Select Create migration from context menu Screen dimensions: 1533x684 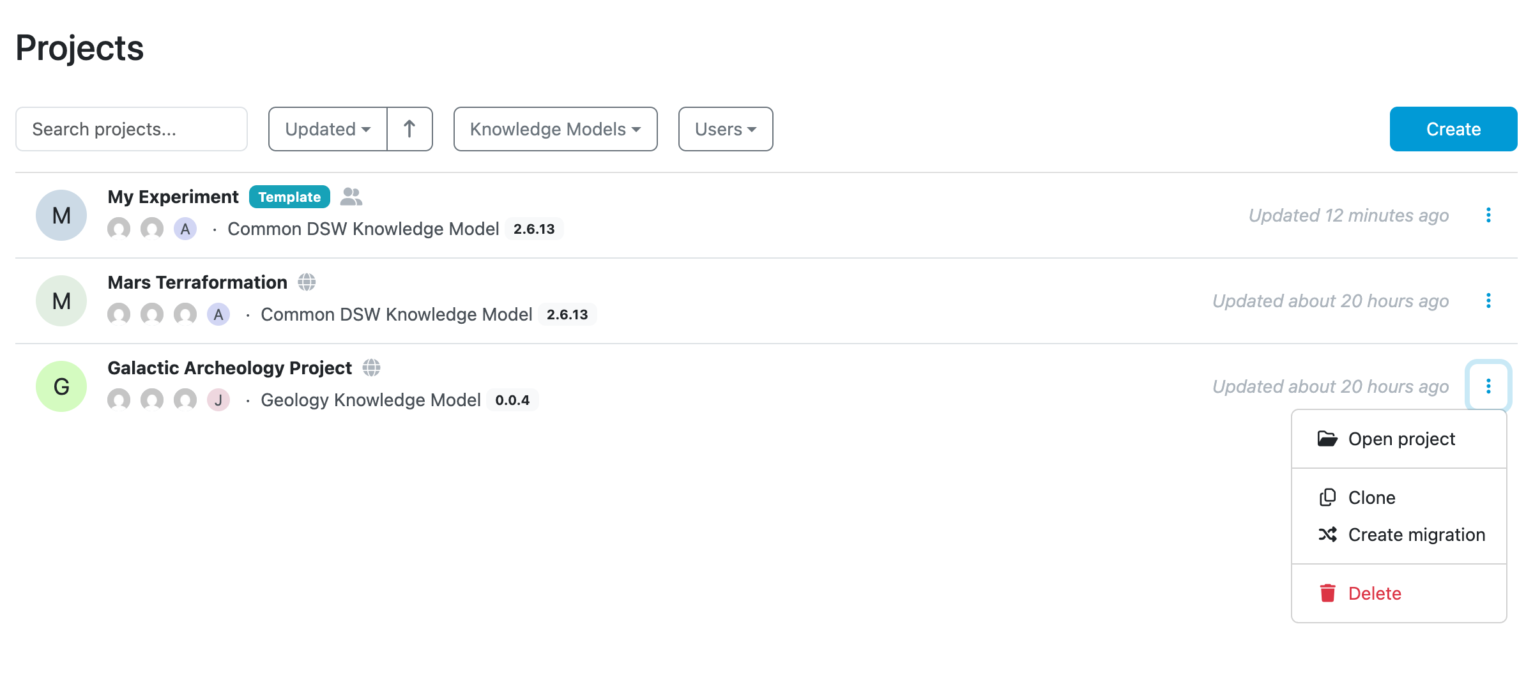1399,535
